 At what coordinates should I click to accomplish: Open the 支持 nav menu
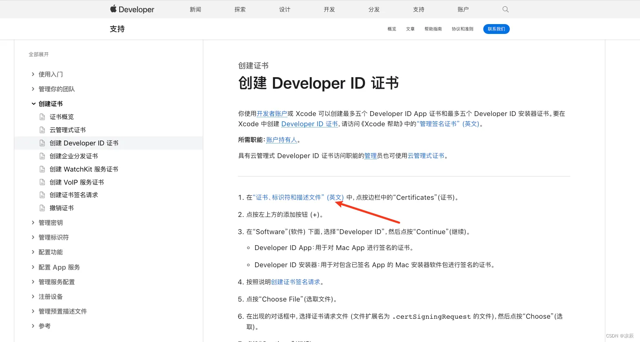tap(419, 9)
